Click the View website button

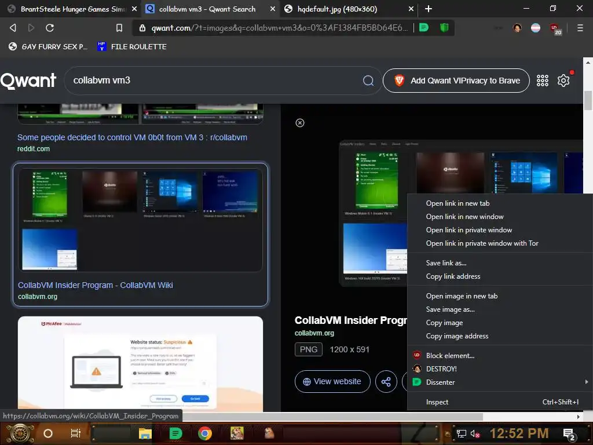point(332,381)
